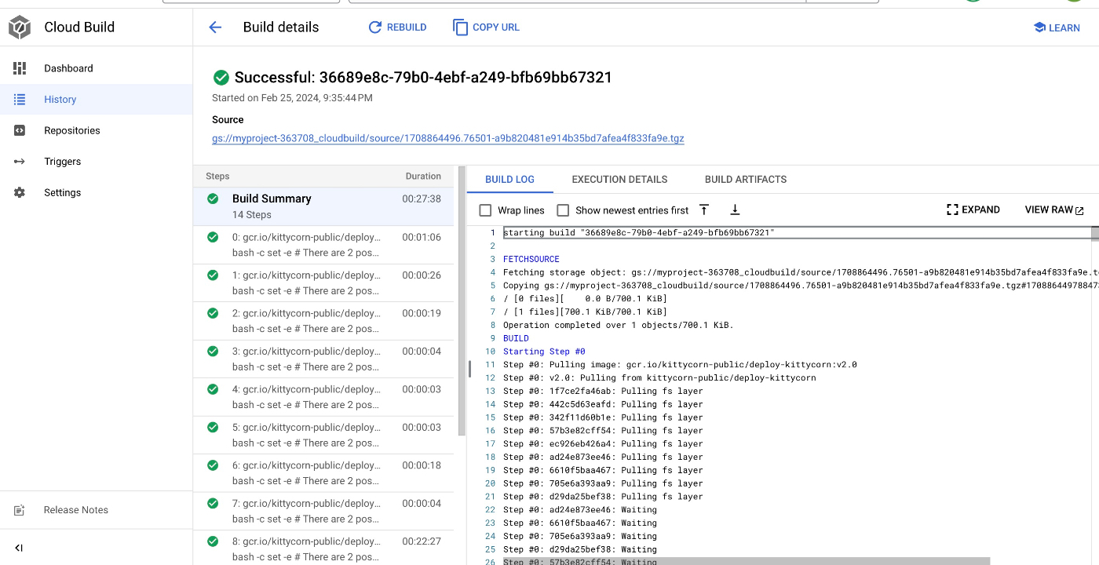Switch to the Build Log tab
1099x565 pixels.
coord(509,179)
